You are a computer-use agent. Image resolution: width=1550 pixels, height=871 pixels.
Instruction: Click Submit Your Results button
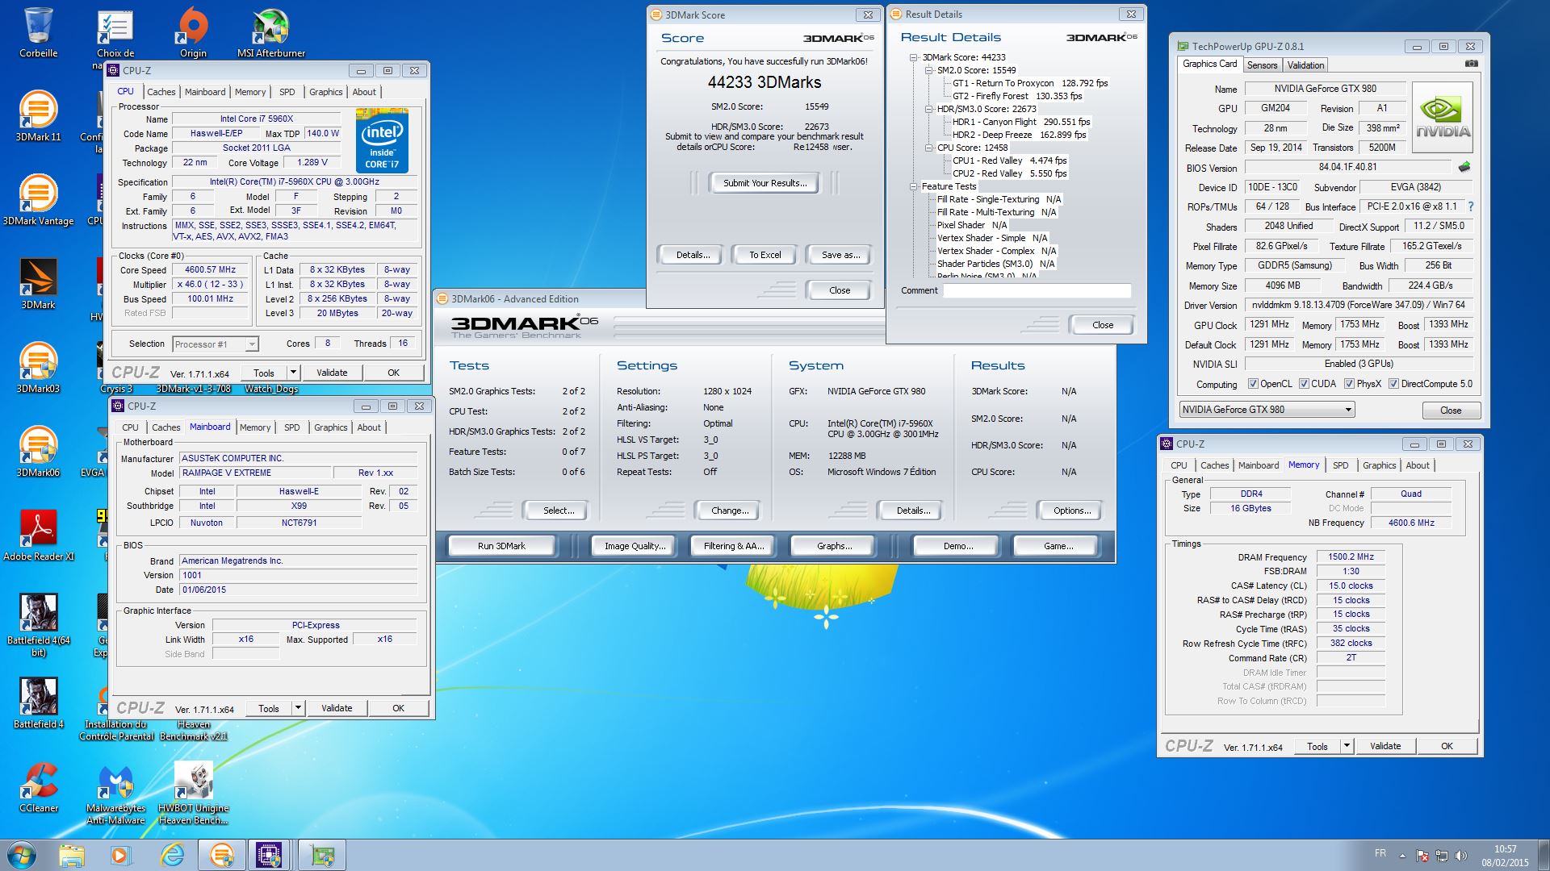pos(765,183)
